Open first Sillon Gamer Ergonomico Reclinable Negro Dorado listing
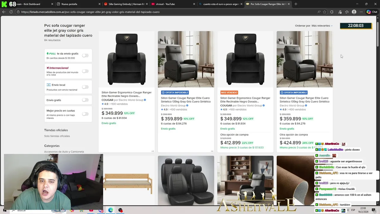 [126, 94]
